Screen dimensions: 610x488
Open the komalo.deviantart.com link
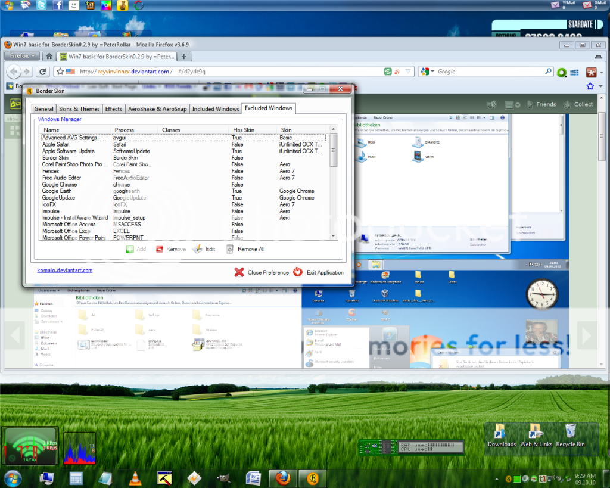click(65, 271)
